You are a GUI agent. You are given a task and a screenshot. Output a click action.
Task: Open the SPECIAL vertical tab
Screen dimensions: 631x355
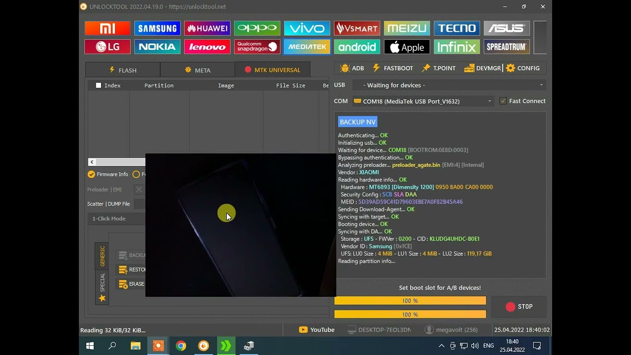click(102, 287)
